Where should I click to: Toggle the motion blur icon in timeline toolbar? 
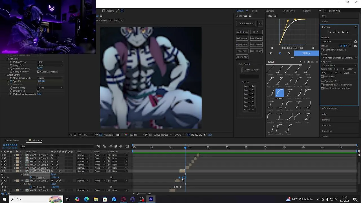coord(121,146)
